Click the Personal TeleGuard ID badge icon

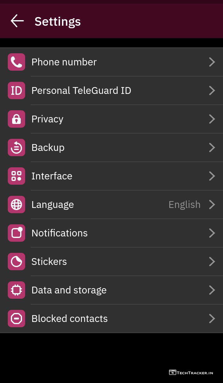click(x=16, y=90)
